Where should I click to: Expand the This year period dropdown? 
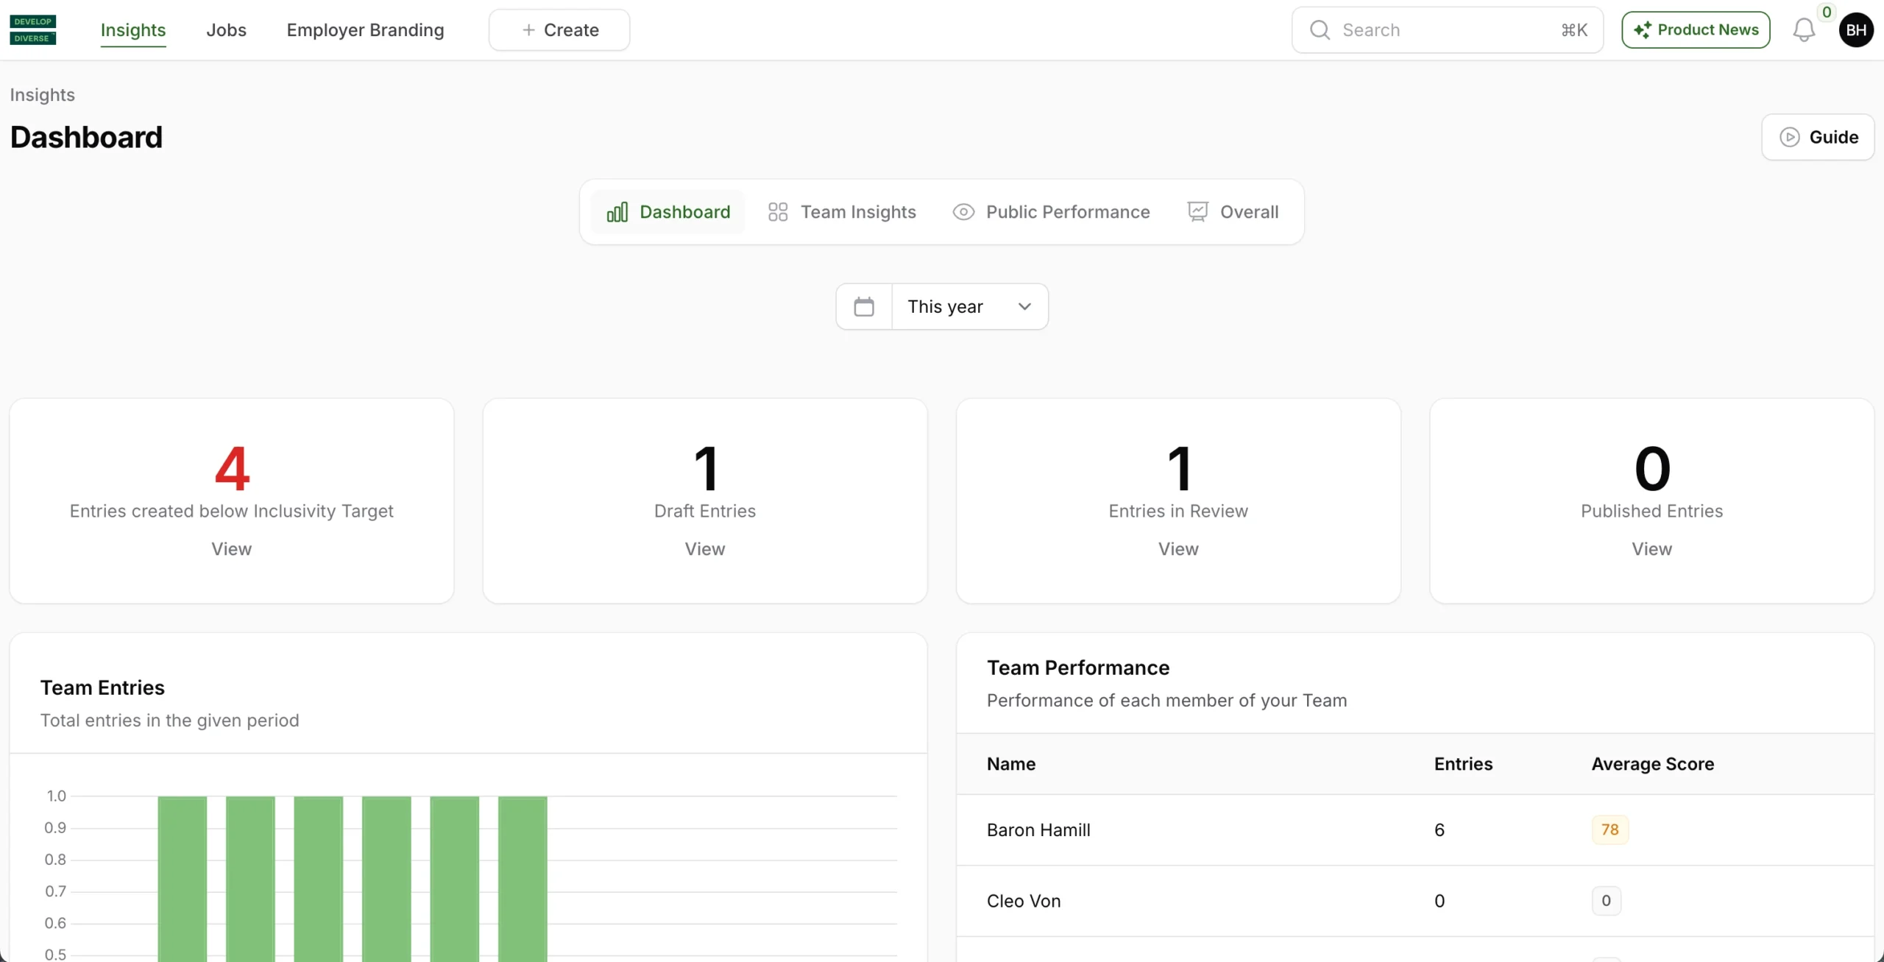[945, 306]
